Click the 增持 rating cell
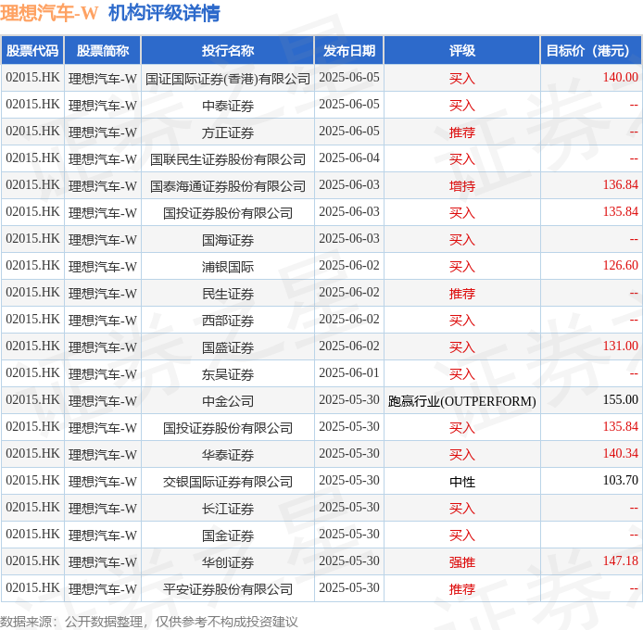 pos(462,186)
